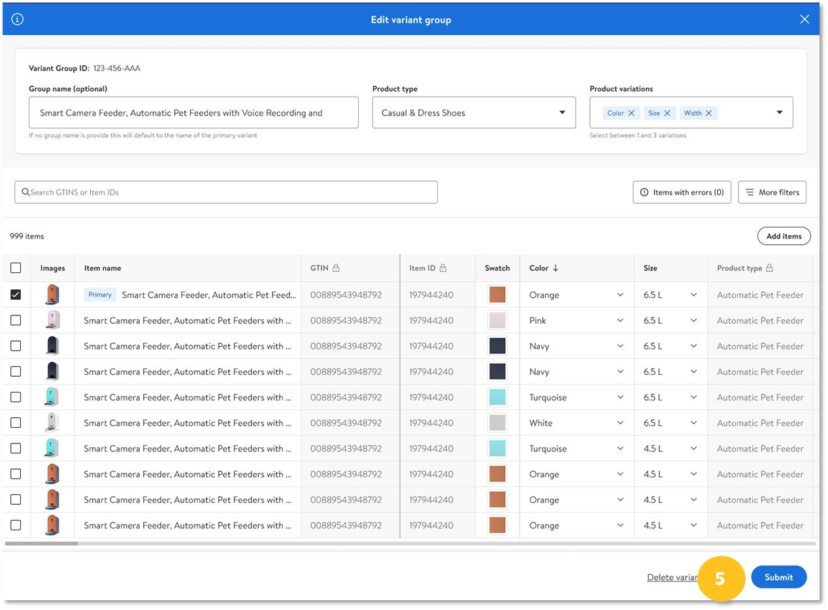
Task: Check the last Orange row checkbox
Action: [16, 525]
